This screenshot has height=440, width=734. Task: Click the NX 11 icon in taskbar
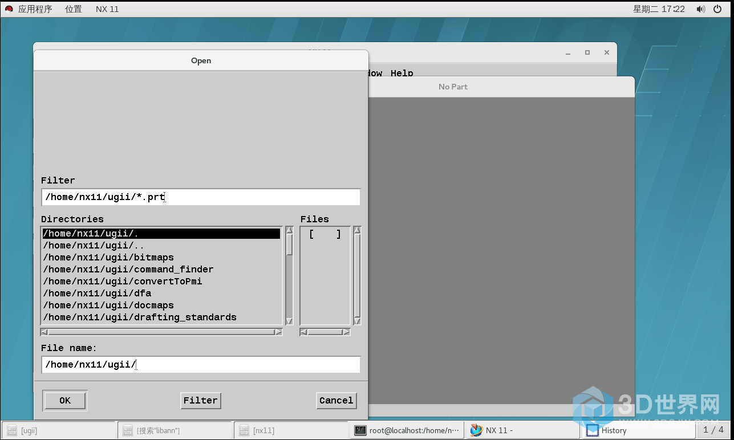point(476,430)
